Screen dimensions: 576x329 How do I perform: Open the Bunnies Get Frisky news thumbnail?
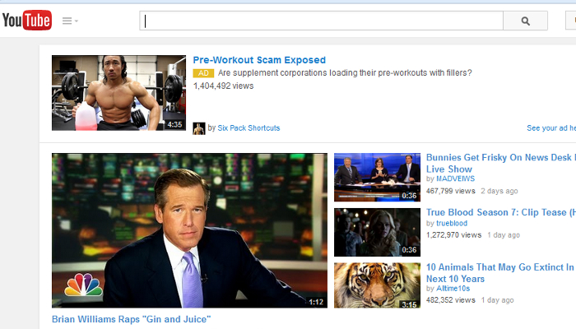377,177
